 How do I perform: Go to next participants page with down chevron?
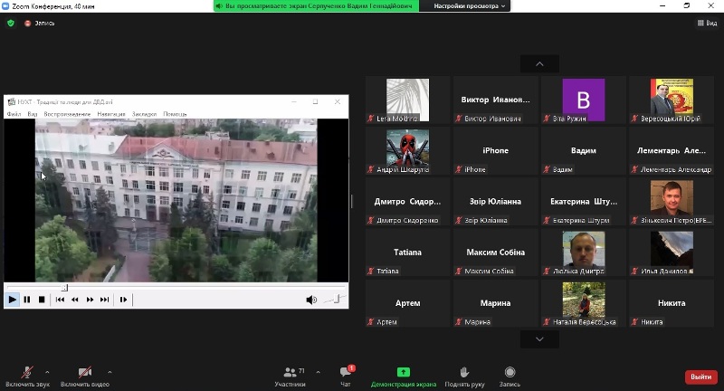539,339
